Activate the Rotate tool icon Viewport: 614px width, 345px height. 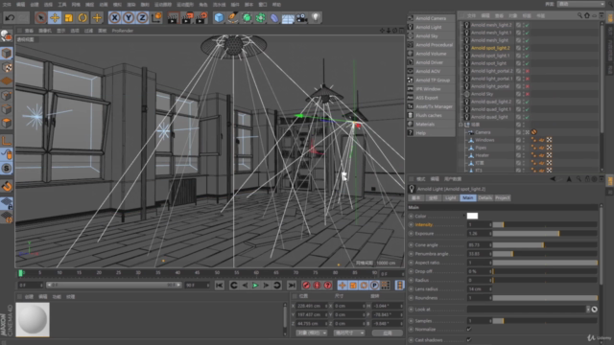[x=83, y=17]
